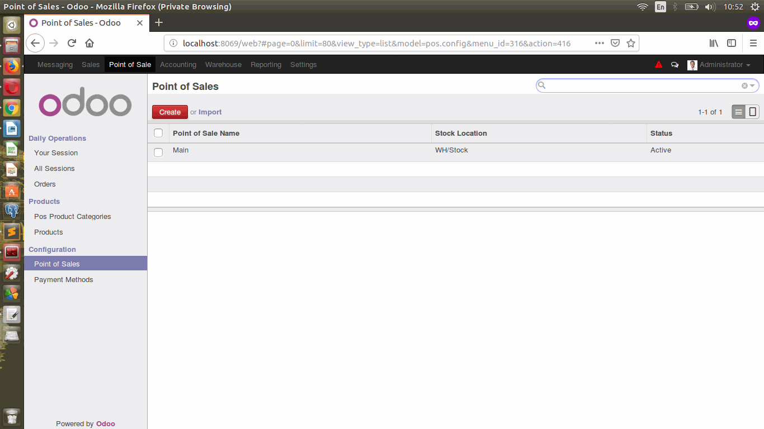Open Payment Methods in sidebar

click(63, 280)
